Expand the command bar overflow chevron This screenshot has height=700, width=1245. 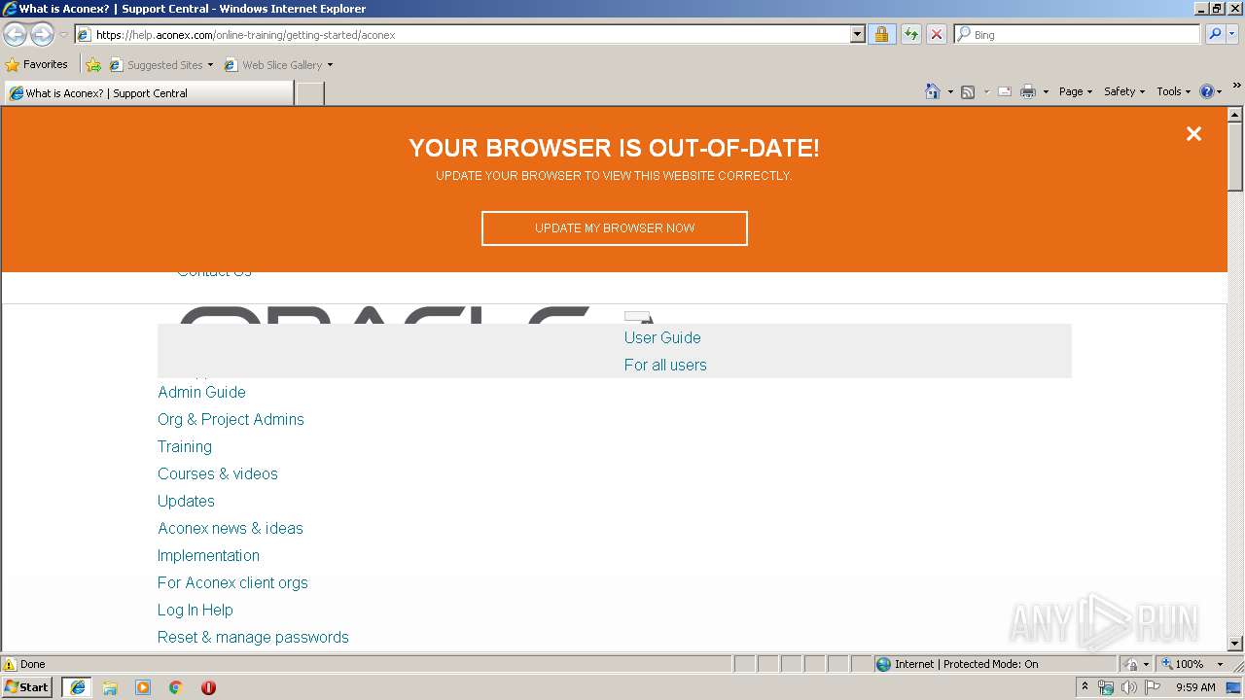[1237, 86]
